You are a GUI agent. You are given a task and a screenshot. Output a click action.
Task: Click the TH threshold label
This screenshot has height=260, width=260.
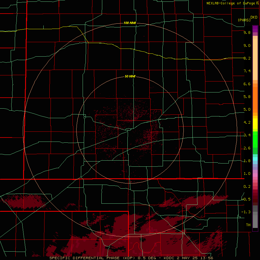pyautogui.click(x=248, y=225)
